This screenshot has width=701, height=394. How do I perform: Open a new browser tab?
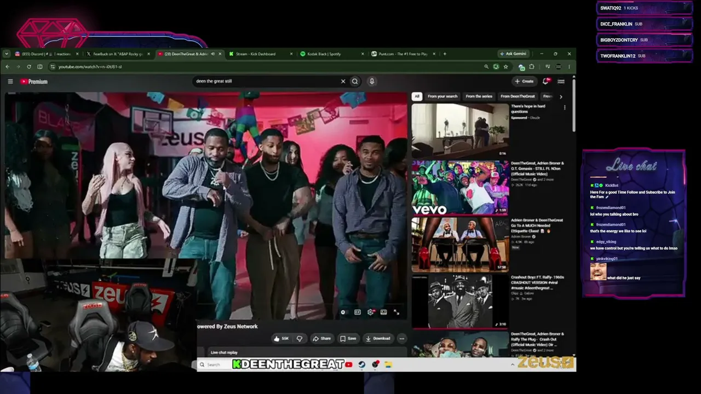[444, 54]
